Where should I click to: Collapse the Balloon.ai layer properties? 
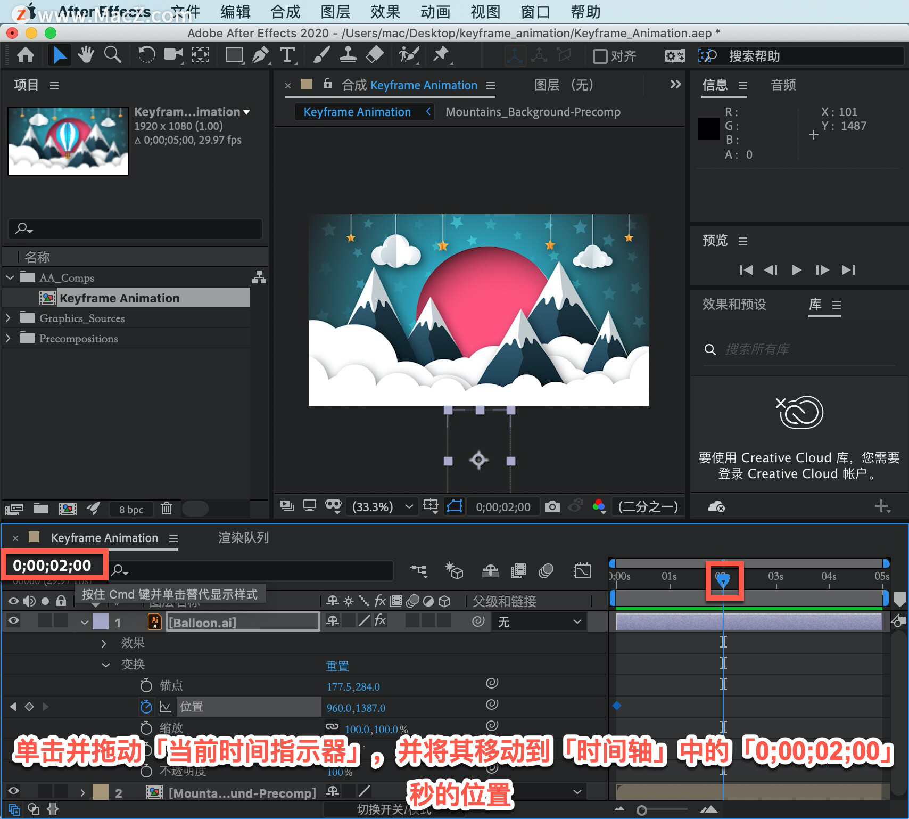pos(85,622)
